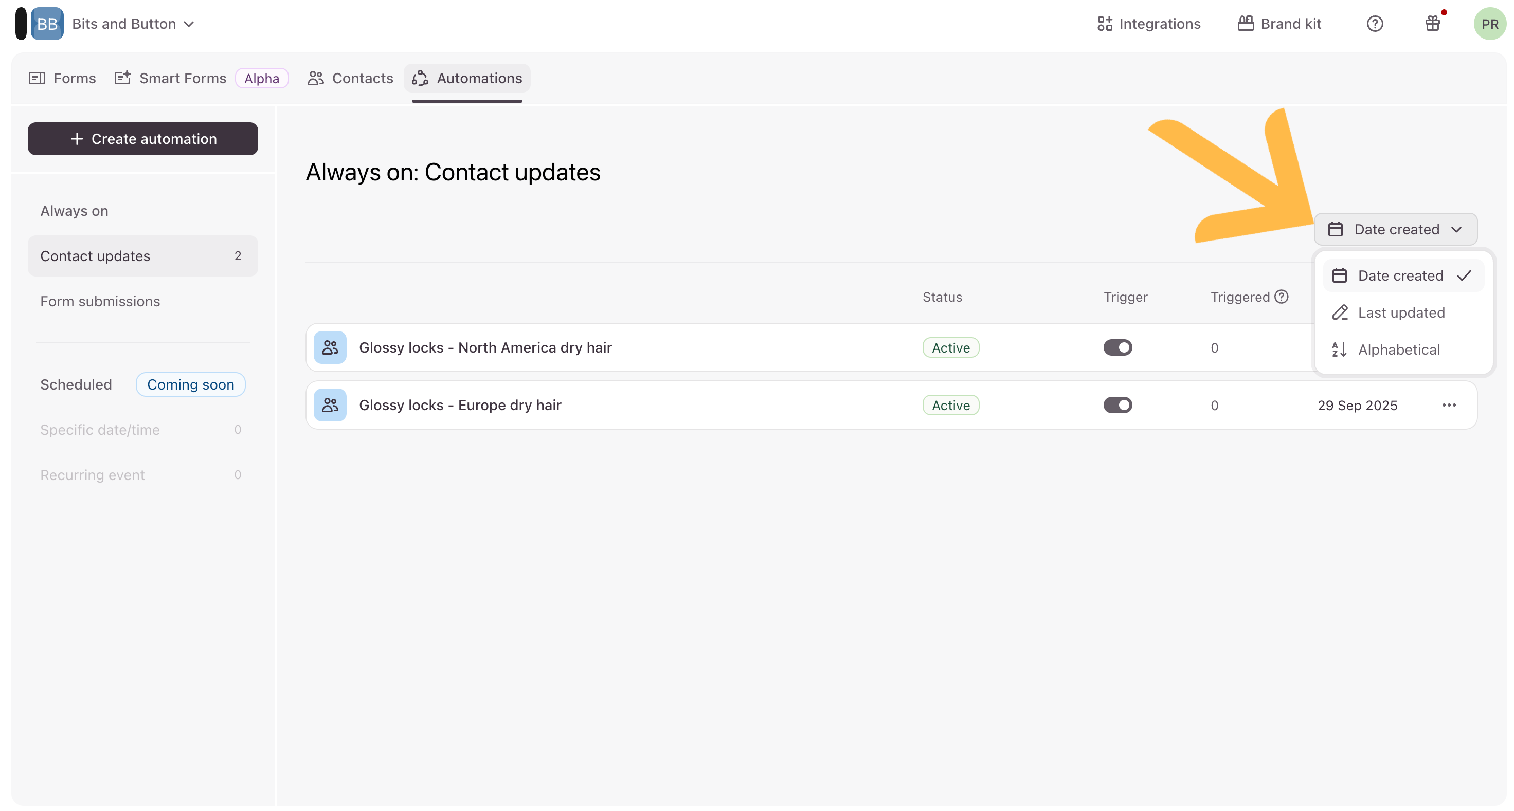The height and width of the screenshot is (811, 1514).
Task: Click the BB workspace logo
Action: [47, 24]
